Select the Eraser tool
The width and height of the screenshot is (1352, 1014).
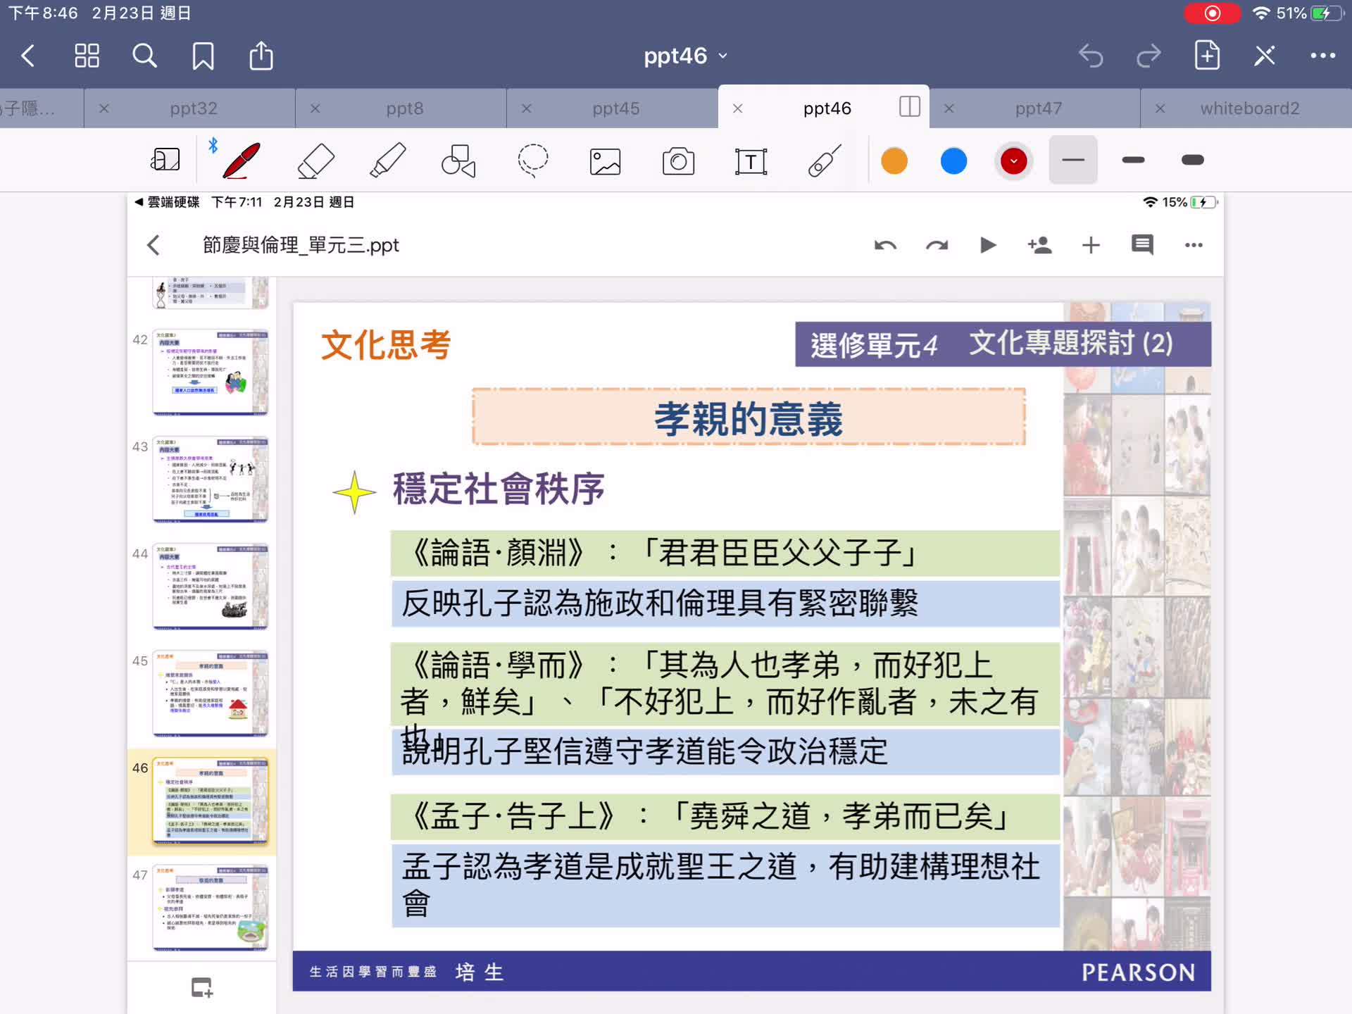click(315, 161)
